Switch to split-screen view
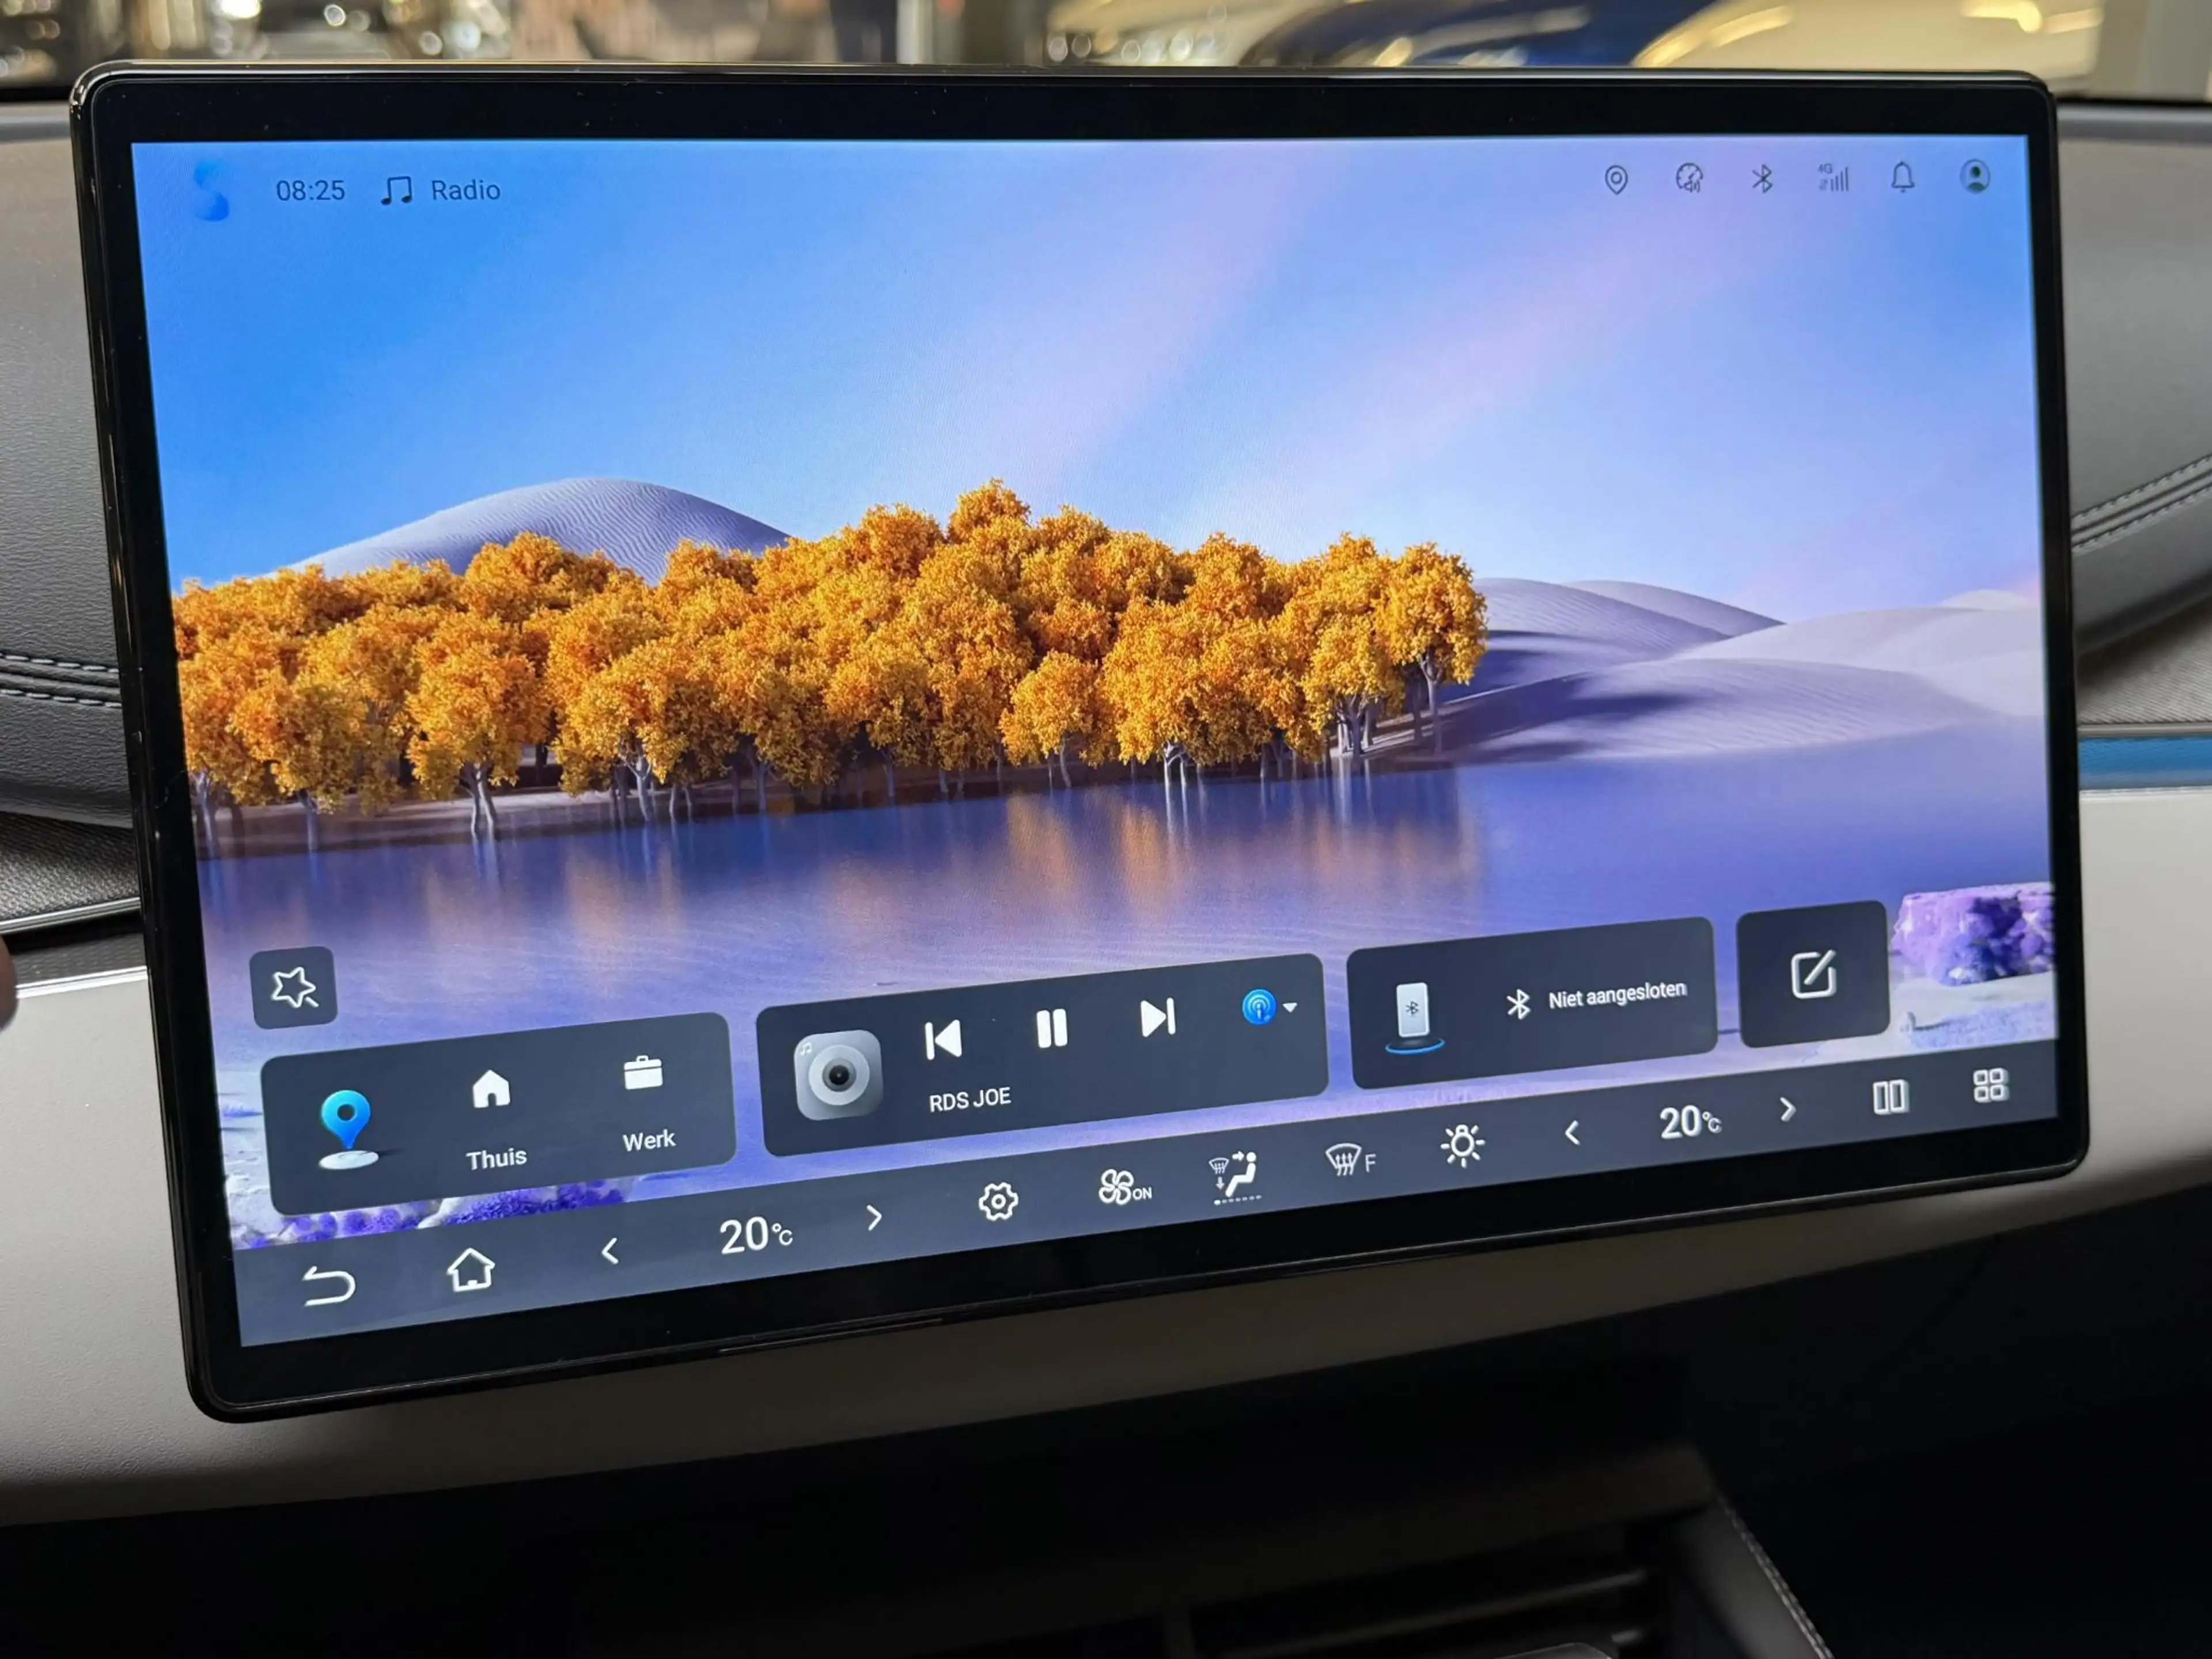2212x1659 pixels. coord(1889,1097)
